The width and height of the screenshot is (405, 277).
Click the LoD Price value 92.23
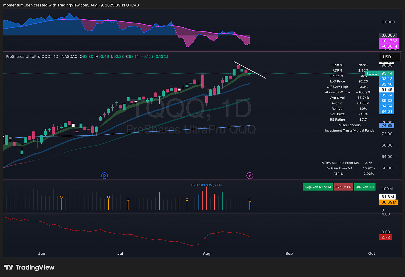[x=363, y=81]
